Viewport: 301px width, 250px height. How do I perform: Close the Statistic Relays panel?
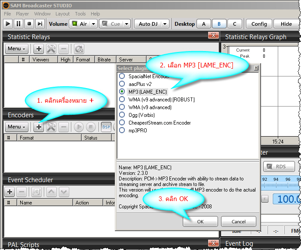[x=213, y=35]
